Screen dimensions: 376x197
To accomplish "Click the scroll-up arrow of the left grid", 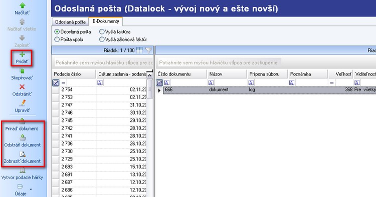I will [x=149, y=75].
